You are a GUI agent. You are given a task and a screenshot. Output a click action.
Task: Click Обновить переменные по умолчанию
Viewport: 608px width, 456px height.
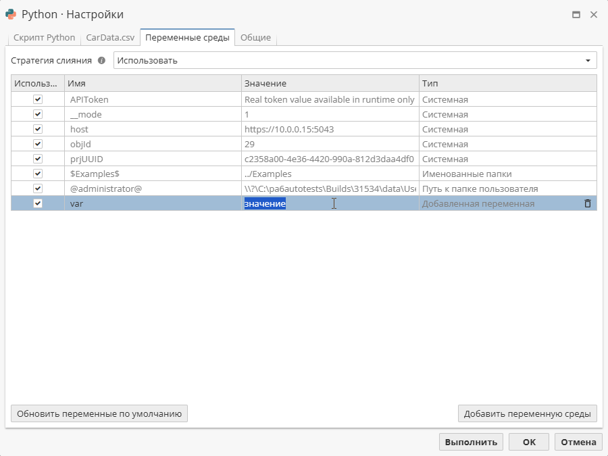99,413
